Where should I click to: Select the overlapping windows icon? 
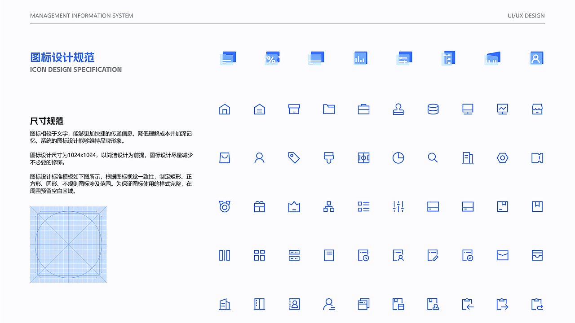[363, 304]
